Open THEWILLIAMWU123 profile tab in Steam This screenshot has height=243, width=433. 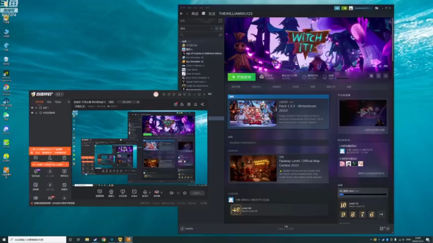click(235, 13)
